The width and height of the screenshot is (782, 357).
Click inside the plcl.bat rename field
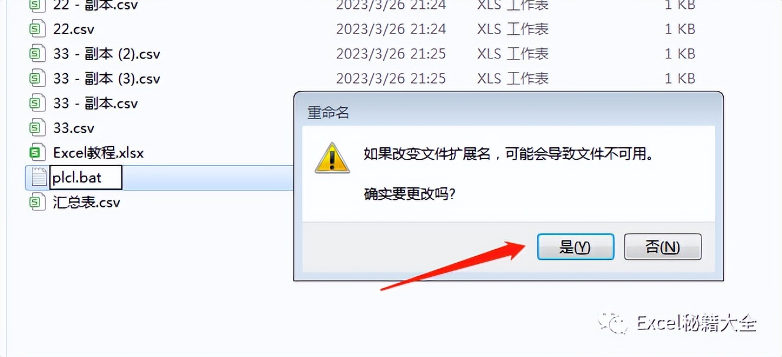point(85,177)
